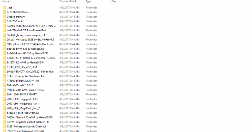
Task: Click folder icon of 314dcb-Firefighter Headwear Fix
Action: (x=4, y=76)
